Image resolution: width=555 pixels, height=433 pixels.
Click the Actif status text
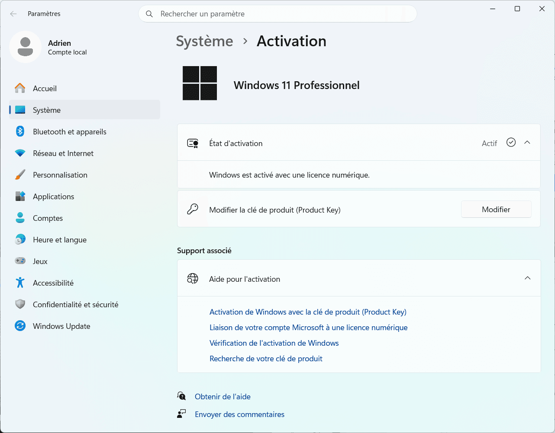coord(489,143)
